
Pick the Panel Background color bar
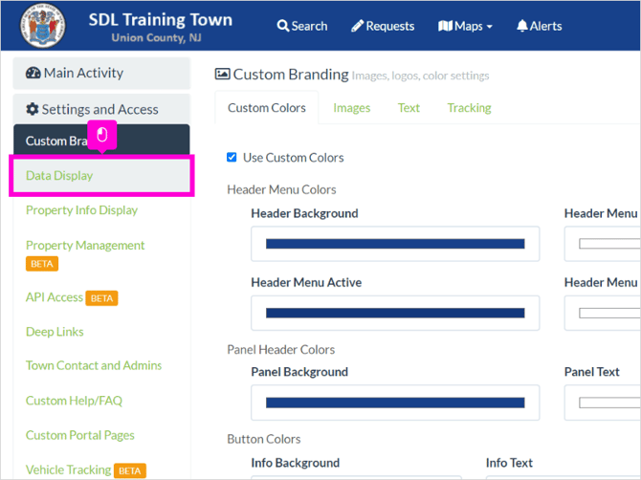(x=395, y=403)
